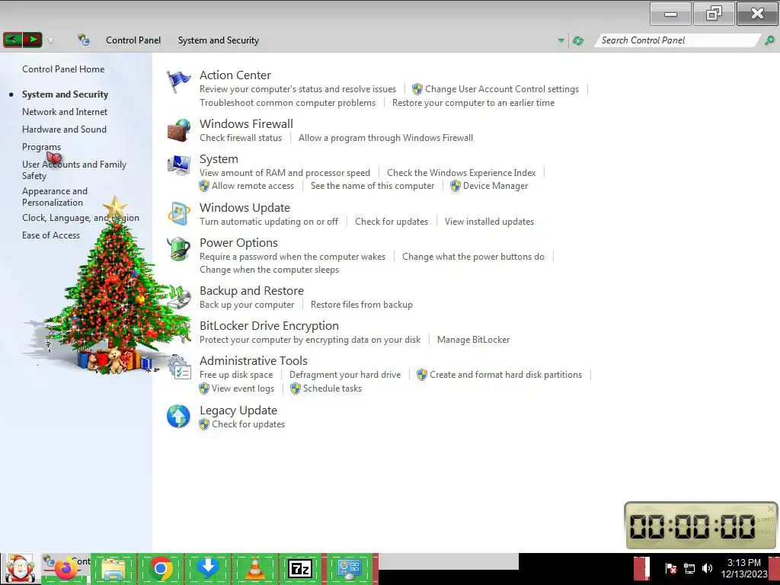Viewport: 780px width, 585px height.
Task: Go forward with the green right arrow
Action: (x=32, y=40)
